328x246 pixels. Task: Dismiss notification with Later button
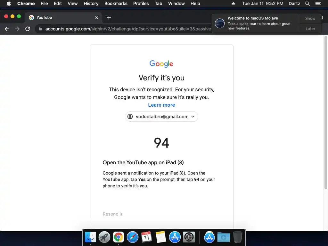310,29
